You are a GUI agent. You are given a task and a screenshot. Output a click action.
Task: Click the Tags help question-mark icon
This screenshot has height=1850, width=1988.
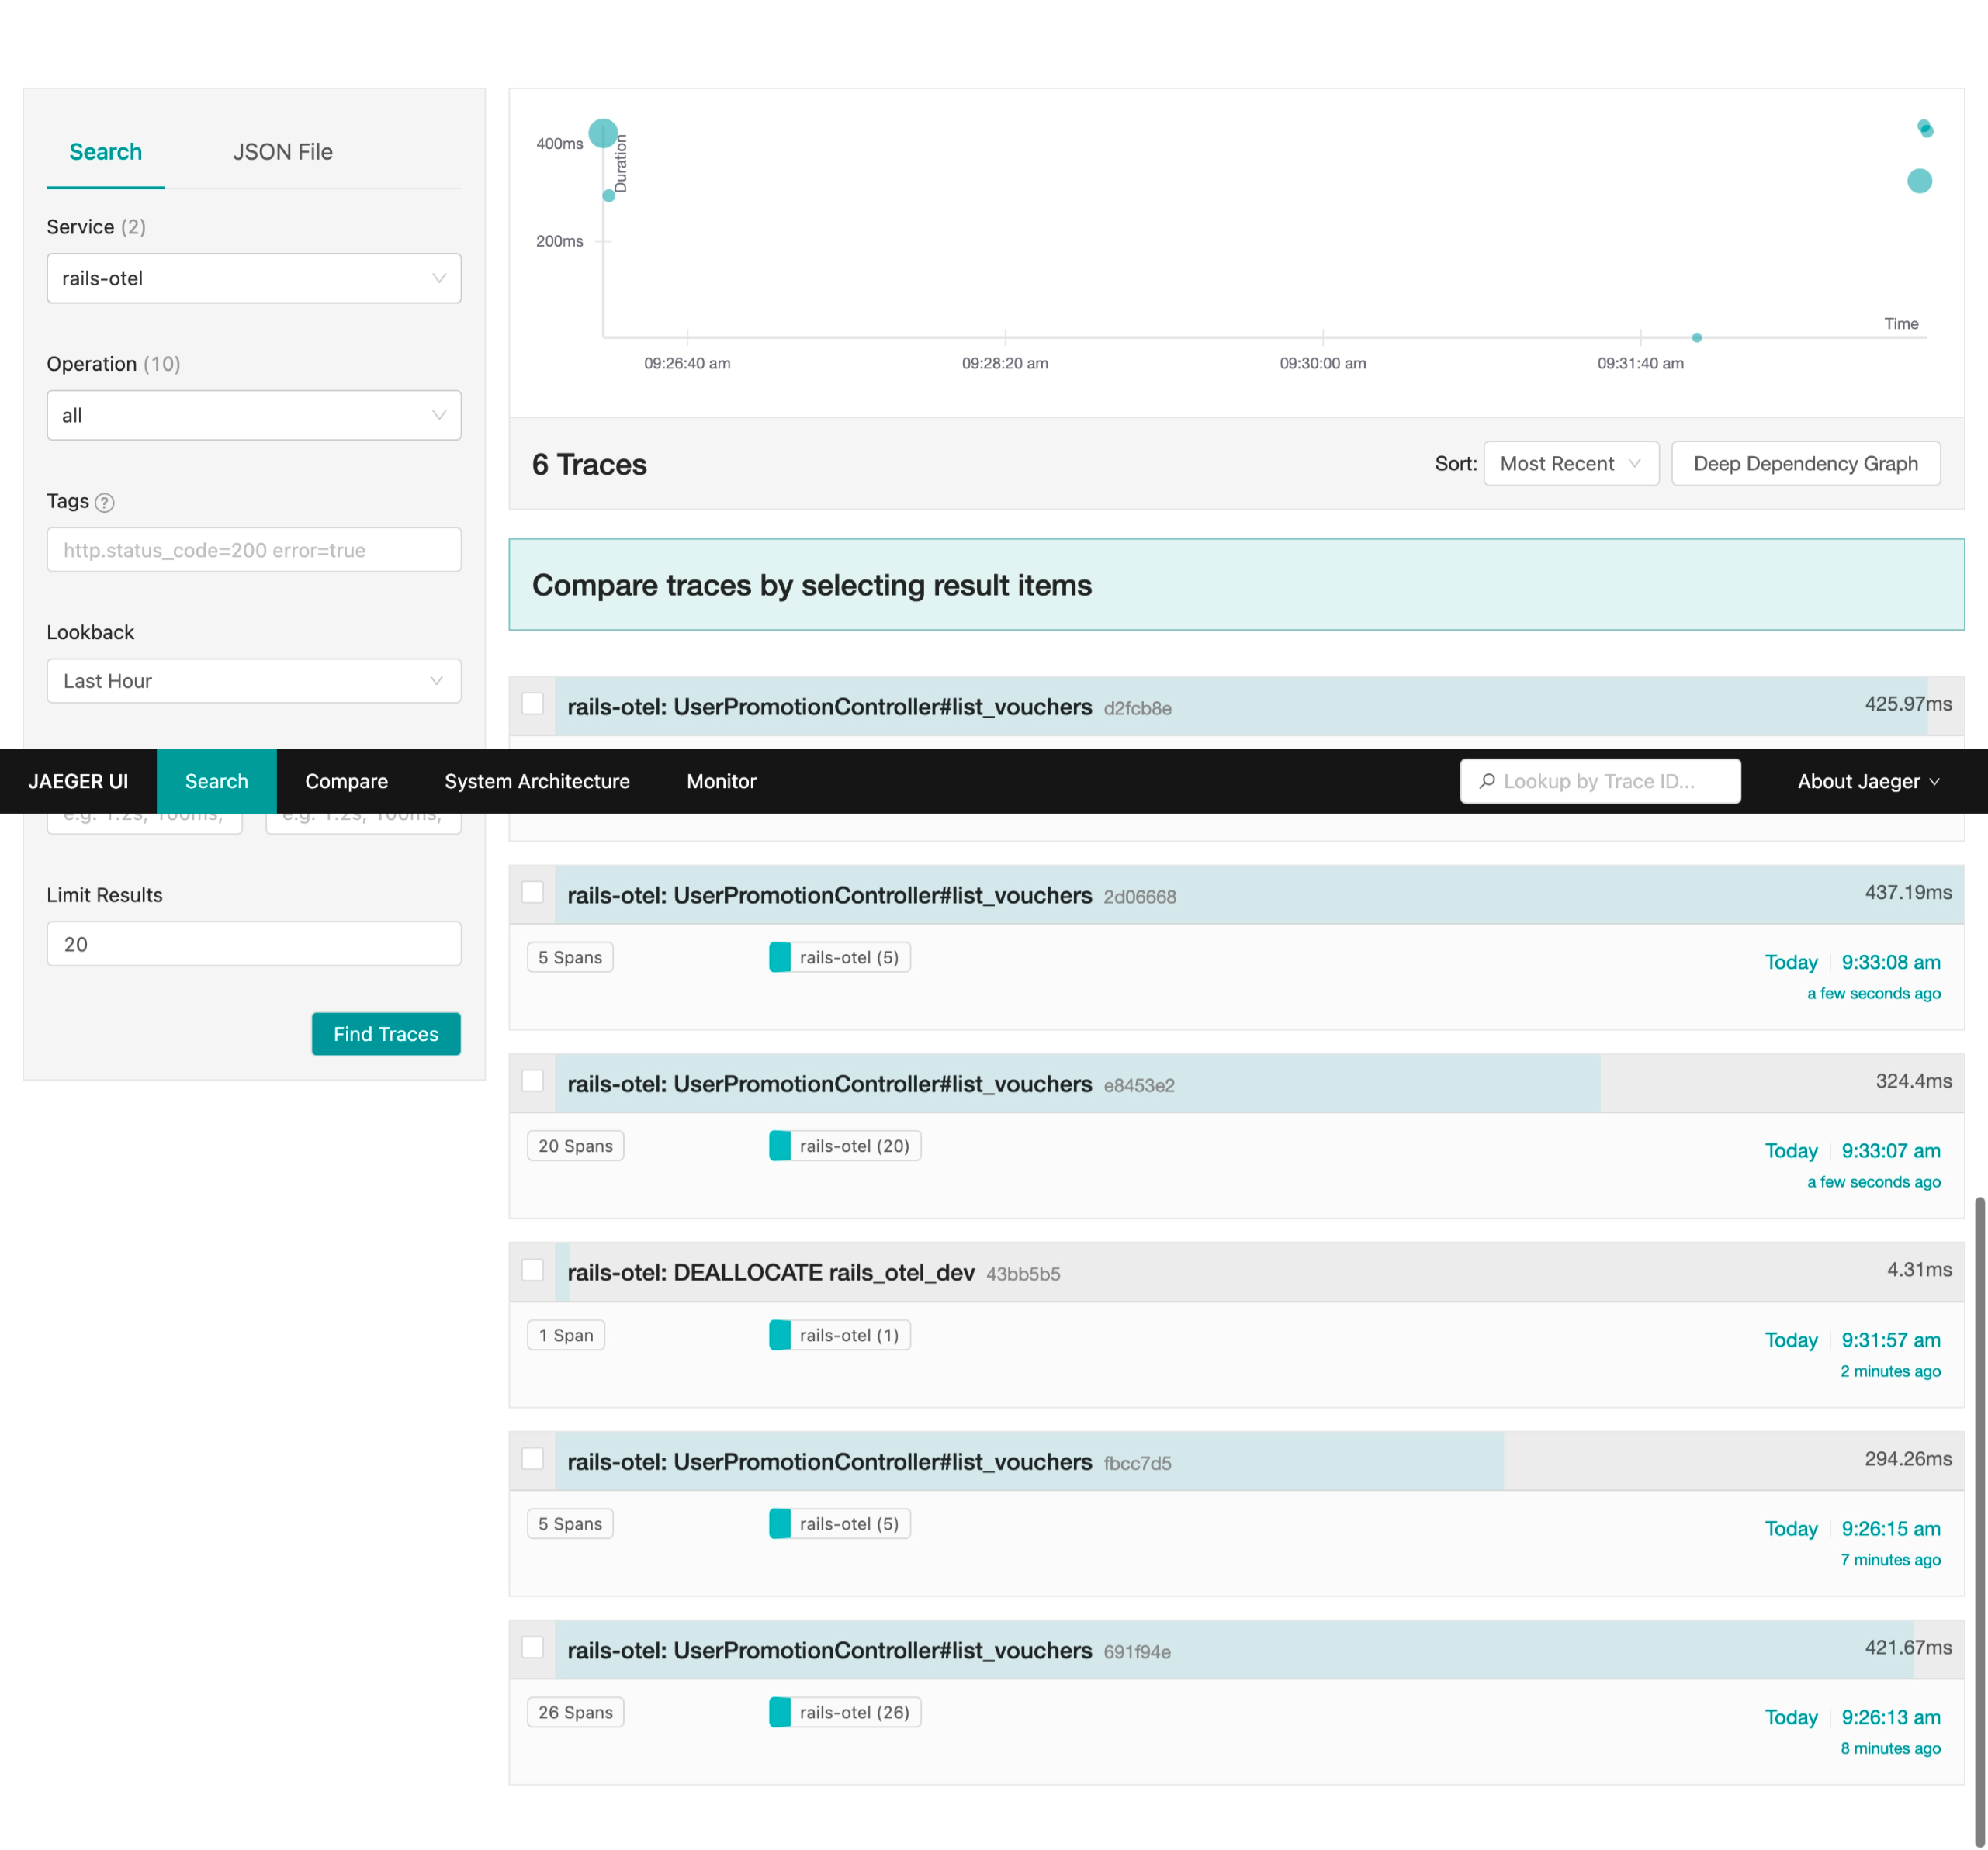tap(104, 503)
